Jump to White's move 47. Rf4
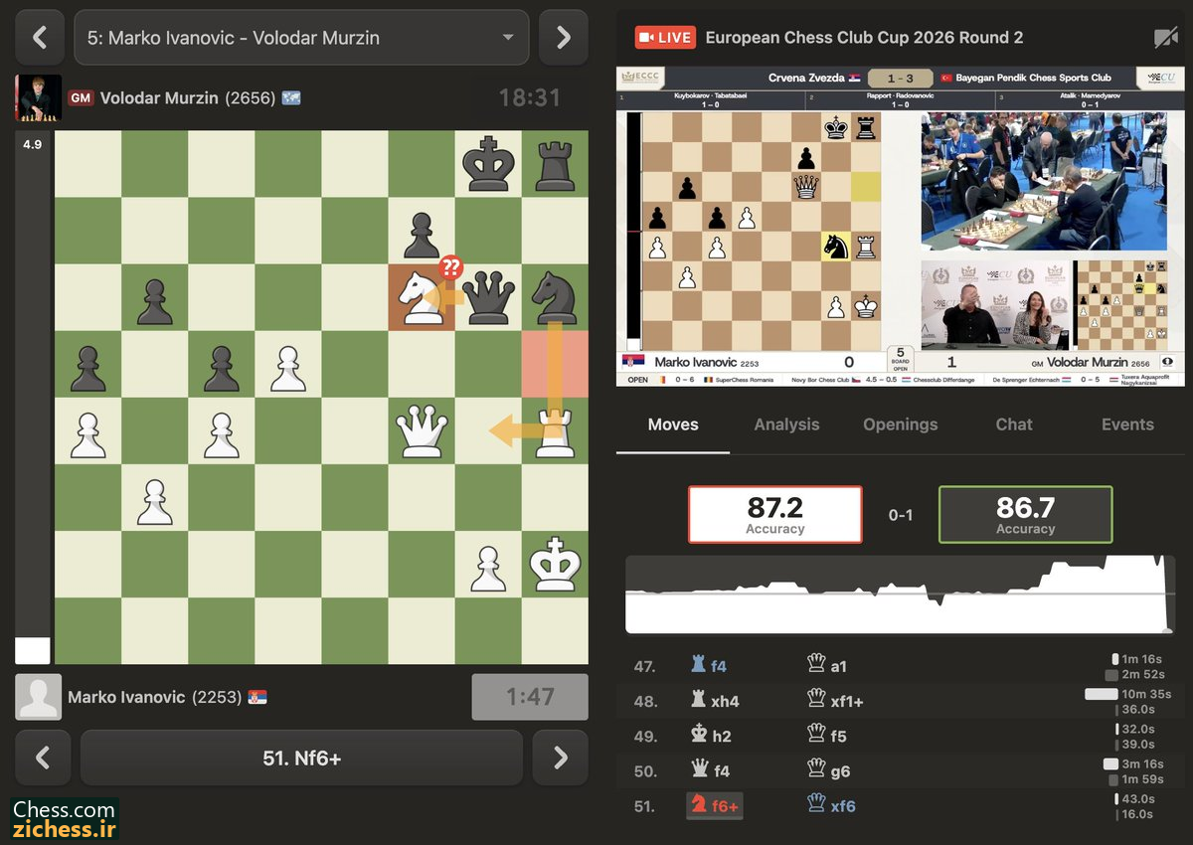Viewport: 1193px width, 845px height. click(709, 666)
